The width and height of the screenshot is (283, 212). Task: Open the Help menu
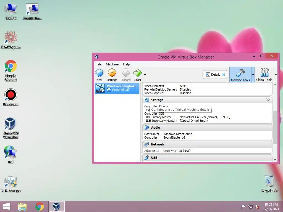click(x=126, y=64)
